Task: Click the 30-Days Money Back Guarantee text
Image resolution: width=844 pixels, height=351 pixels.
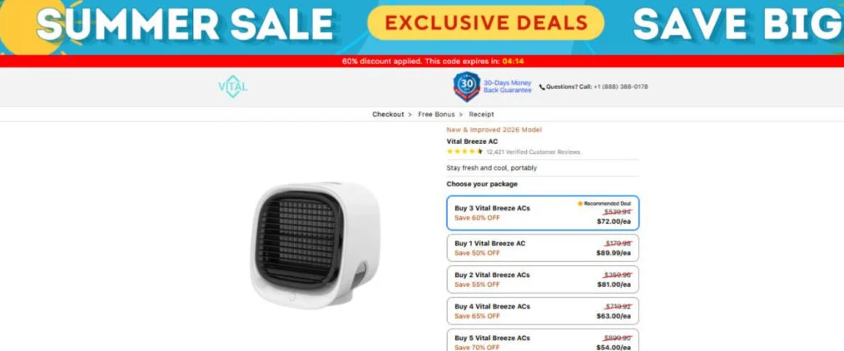Action: [x=507, y=87]
